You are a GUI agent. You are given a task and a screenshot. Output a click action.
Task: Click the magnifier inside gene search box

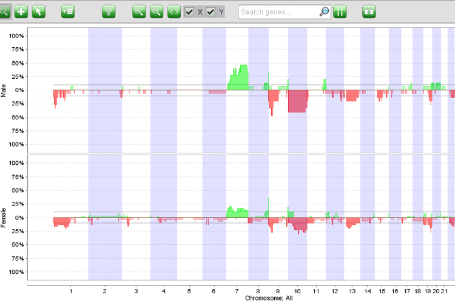click(x=325, y=12)
